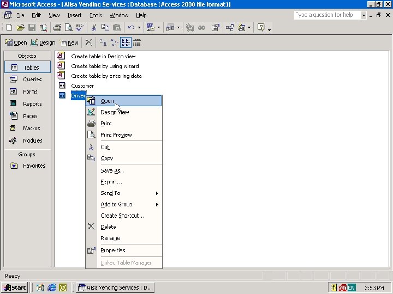Select Queries in the Objects bar
This screenshot has height=294, width=393.
(28, 79)
